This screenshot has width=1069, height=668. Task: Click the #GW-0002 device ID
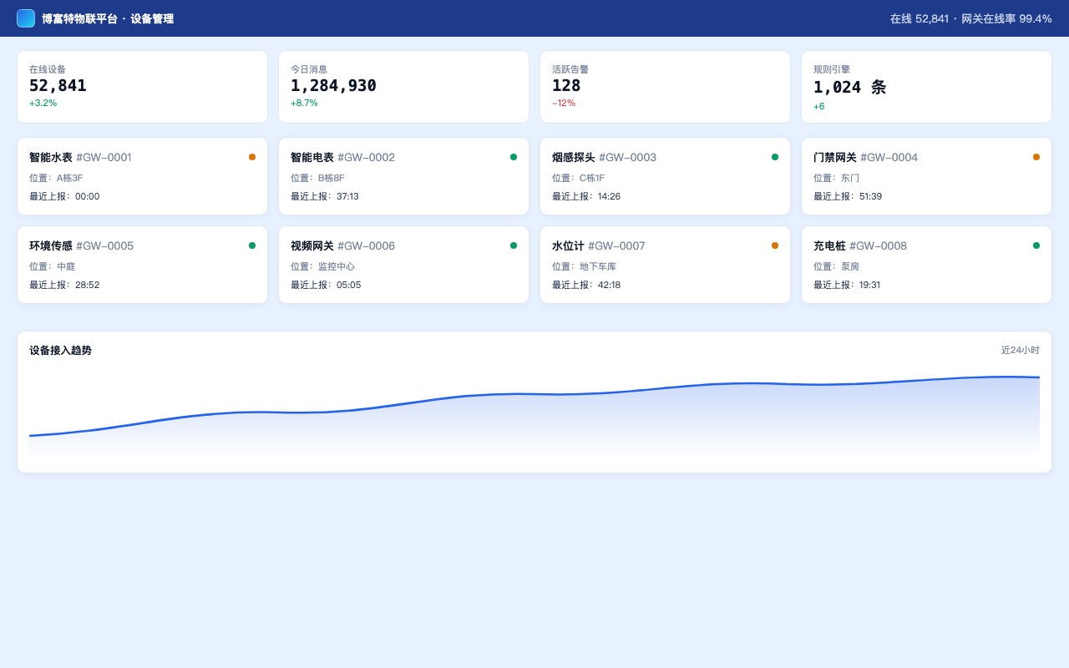click(x=366, y=157)
